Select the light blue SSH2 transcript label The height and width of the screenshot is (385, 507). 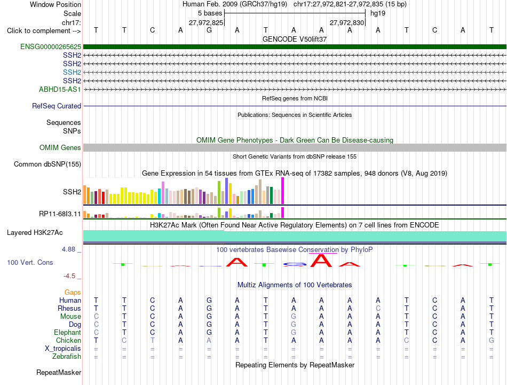point(72,72)
